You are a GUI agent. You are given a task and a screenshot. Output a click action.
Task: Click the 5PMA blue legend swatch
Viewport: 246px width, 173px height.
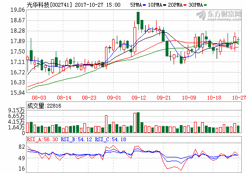(x=144, y=5)
